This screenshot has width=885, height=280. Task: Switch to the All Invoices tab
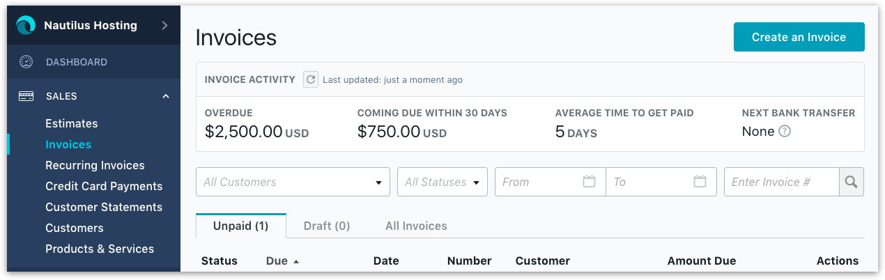point(416,226)
